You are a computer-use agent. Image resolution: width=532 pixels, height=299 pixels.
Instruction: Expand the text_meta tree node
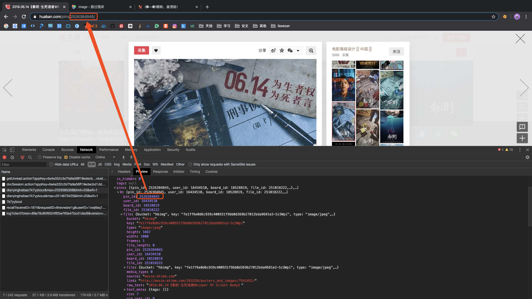click(125, 290)
